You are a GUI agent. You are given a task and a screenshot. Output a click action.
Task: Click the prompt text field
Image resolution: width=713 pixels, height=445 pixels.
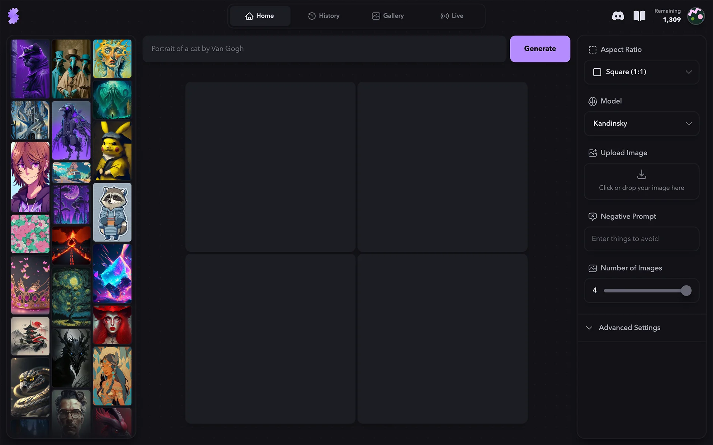pos(324,49)
